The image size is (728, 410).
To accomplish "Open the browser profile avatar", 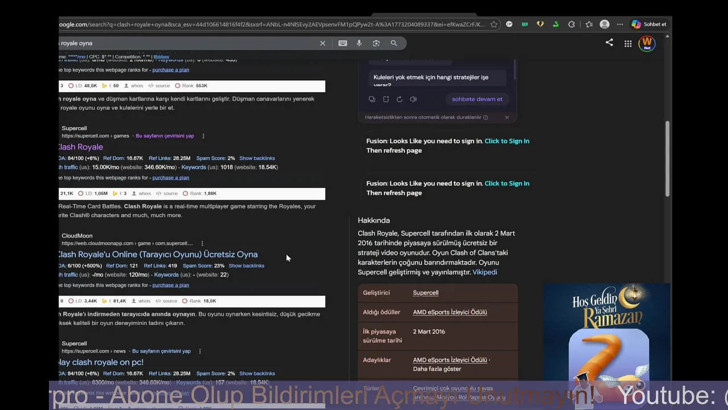I will [x=605, y=24].
